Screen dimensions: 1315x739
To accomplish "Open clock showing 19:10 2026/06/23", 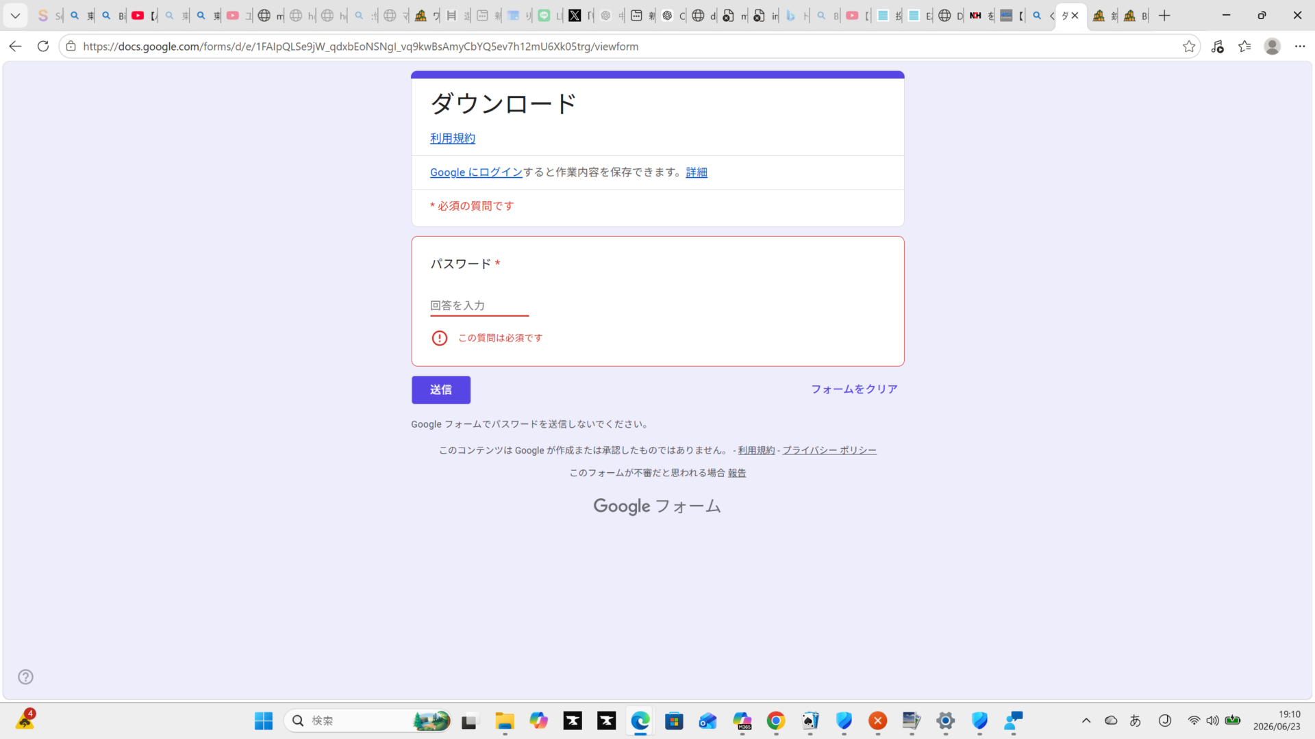I will point(1277,721).
